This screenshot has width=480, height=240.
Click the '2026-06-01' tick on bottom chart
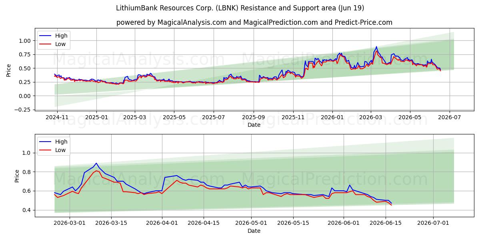click(x=344, y=223)
